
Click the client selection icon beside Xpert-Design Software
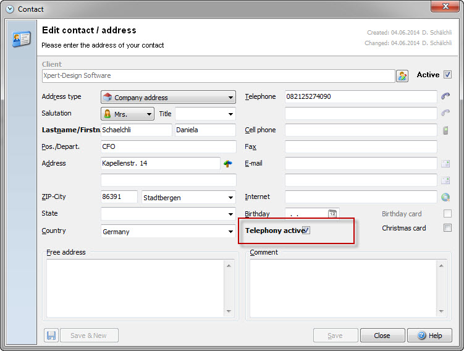coord(402,76)
